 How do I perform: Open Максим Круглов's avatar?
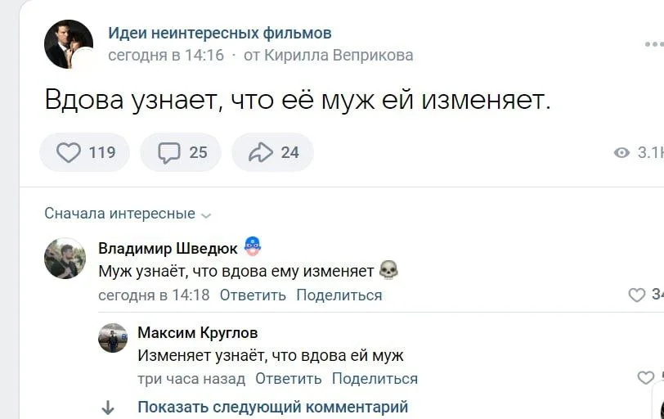click(113, 338)
